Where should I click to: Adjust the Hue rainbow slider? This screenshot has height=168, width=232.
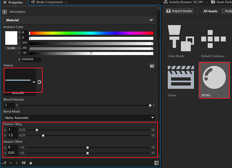point(91,33)
